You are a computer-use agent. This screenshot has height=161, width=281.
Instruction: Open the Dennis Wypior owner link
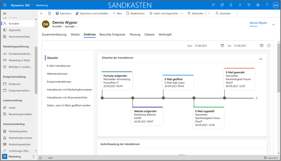click(259, 23)
